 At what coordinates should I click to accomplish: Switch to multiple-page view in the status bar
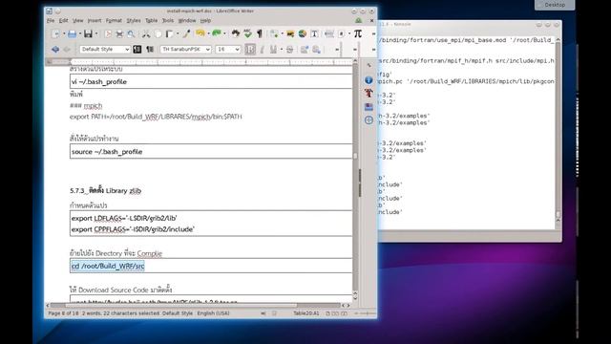coord(335,313)
